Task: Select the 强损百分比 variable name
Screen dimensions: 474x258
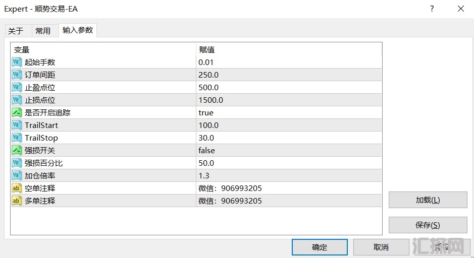Action: tap(43, 163)
